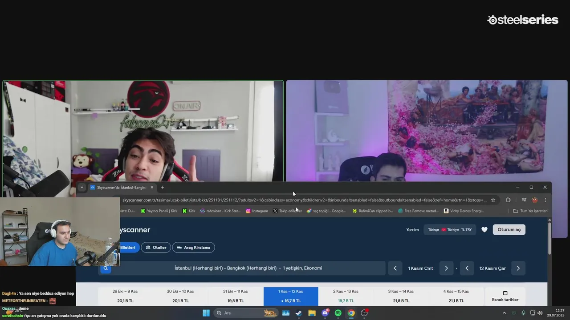Open Steam from the taskbar
The height and width of the screenshot is (320, 570).
pos(298,313)
